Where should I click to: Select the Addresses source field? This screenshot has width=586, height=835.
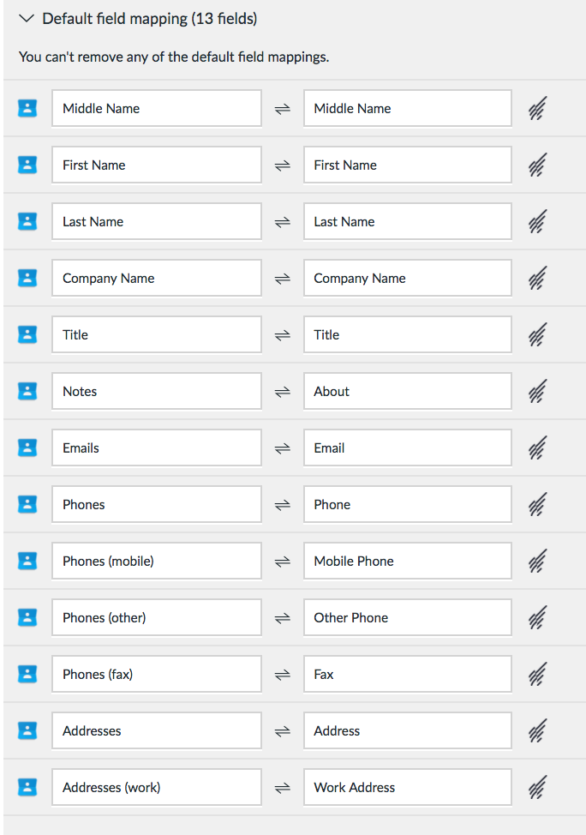157,730
